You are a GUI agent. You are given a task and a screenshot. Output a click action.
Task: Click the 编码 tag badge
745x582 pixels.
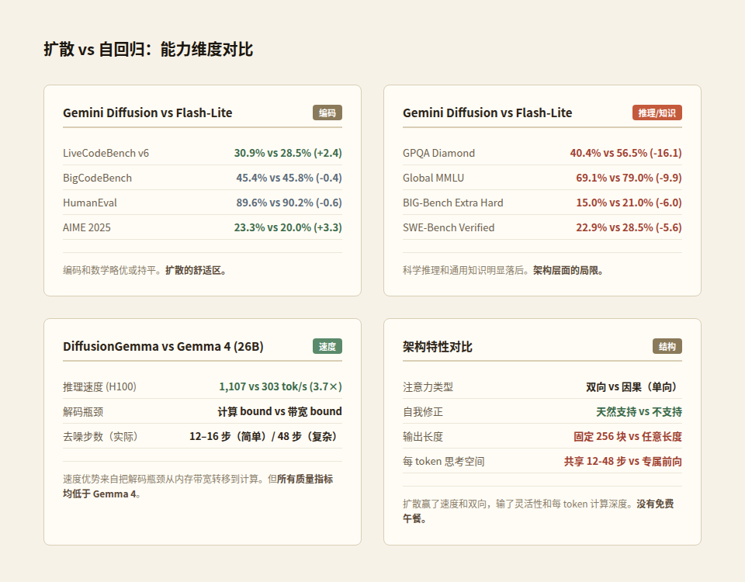(x=327, y=113)
